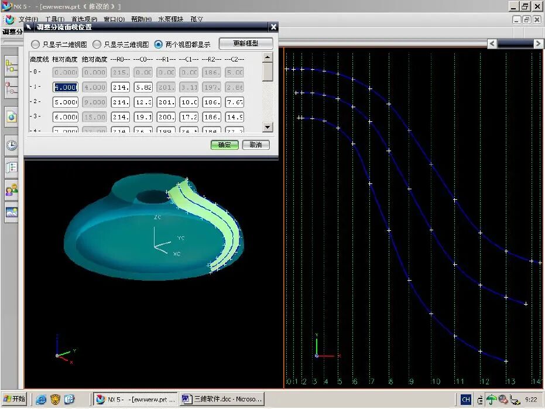545x409 pixels.
Task: Edit row 3 R1 field 200.
Action: 166,117
